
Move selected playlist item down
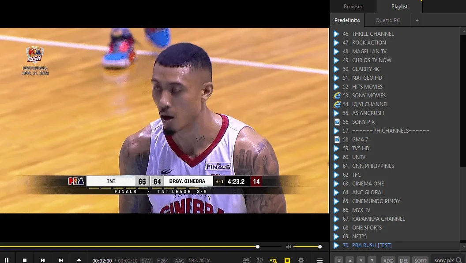click(x=361, y=260)
